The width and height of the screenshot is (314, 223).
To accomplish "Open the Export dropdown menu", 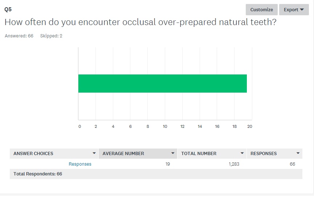I will pyautogui.click(x=294, y=10).
